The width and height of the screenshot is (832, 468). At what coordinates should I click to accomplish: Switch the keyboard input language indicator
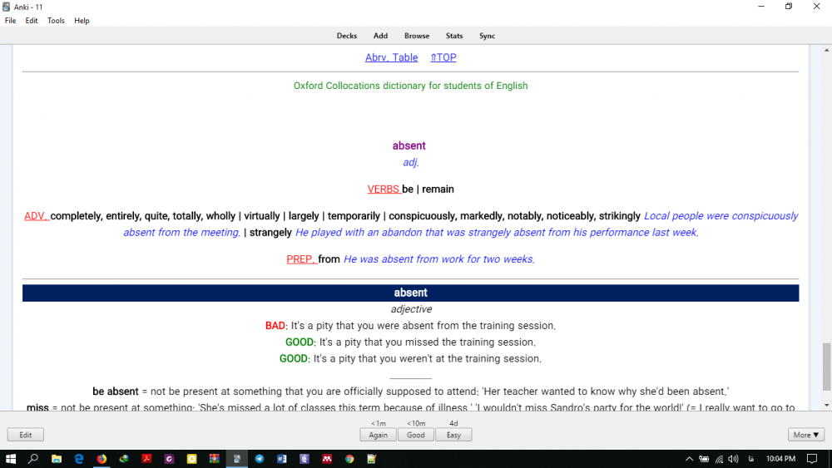(750, 459)
